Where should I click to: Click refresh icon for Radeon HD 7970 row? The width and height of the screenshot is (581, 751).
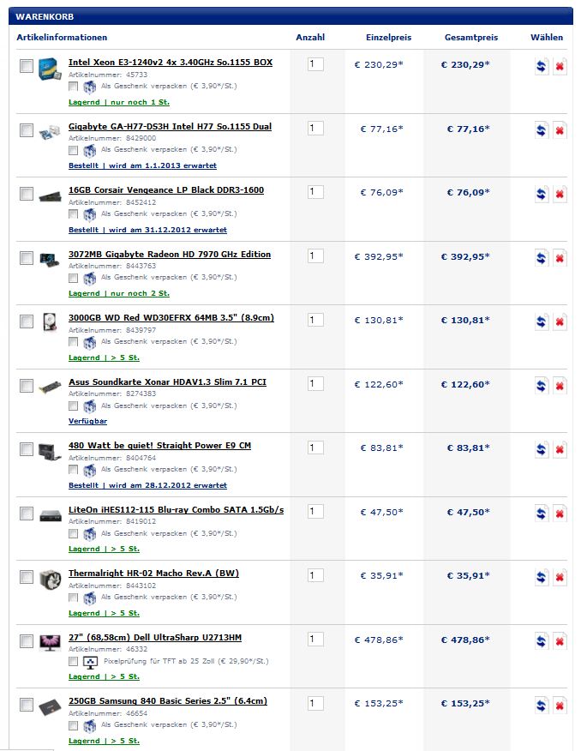pos(542,258)
